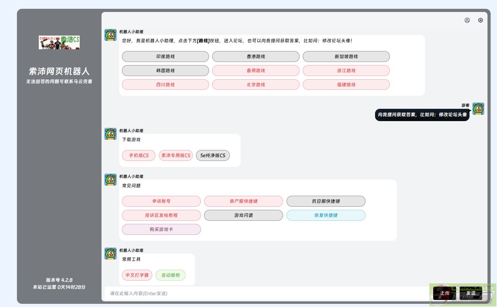Viewport: 497px width, 307px height.
Task: Click the 申诉账号 account appeal button
Action: pos(161,201)
